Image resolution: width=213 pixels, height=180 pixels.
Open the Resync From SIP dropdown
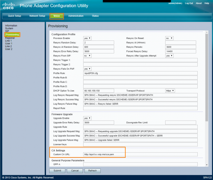[x=87, y=56]
